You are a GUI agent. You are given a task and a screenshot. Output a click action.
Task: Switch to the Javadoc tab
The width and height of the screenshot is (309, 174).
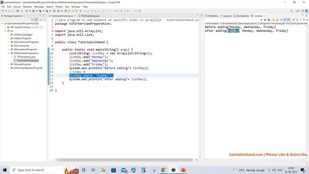226,16
